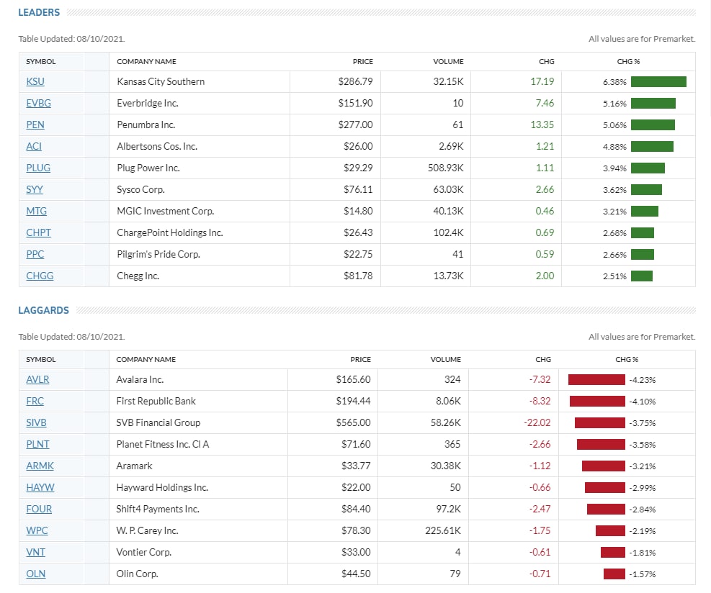This screenshot has height=593, width=711.
Task: Open the ACI ticker link
Action: tap(34, 146)
